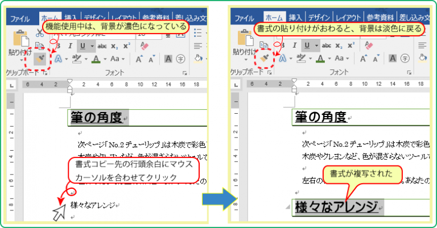
Task: Open Highlight color arrow in left window
Action: pos(86,59)
